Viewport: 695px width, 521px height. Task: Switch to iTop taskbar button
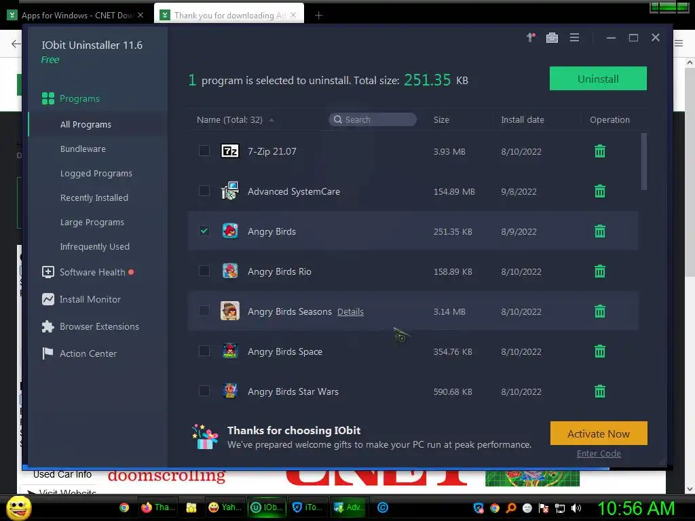tap(307, 507)
